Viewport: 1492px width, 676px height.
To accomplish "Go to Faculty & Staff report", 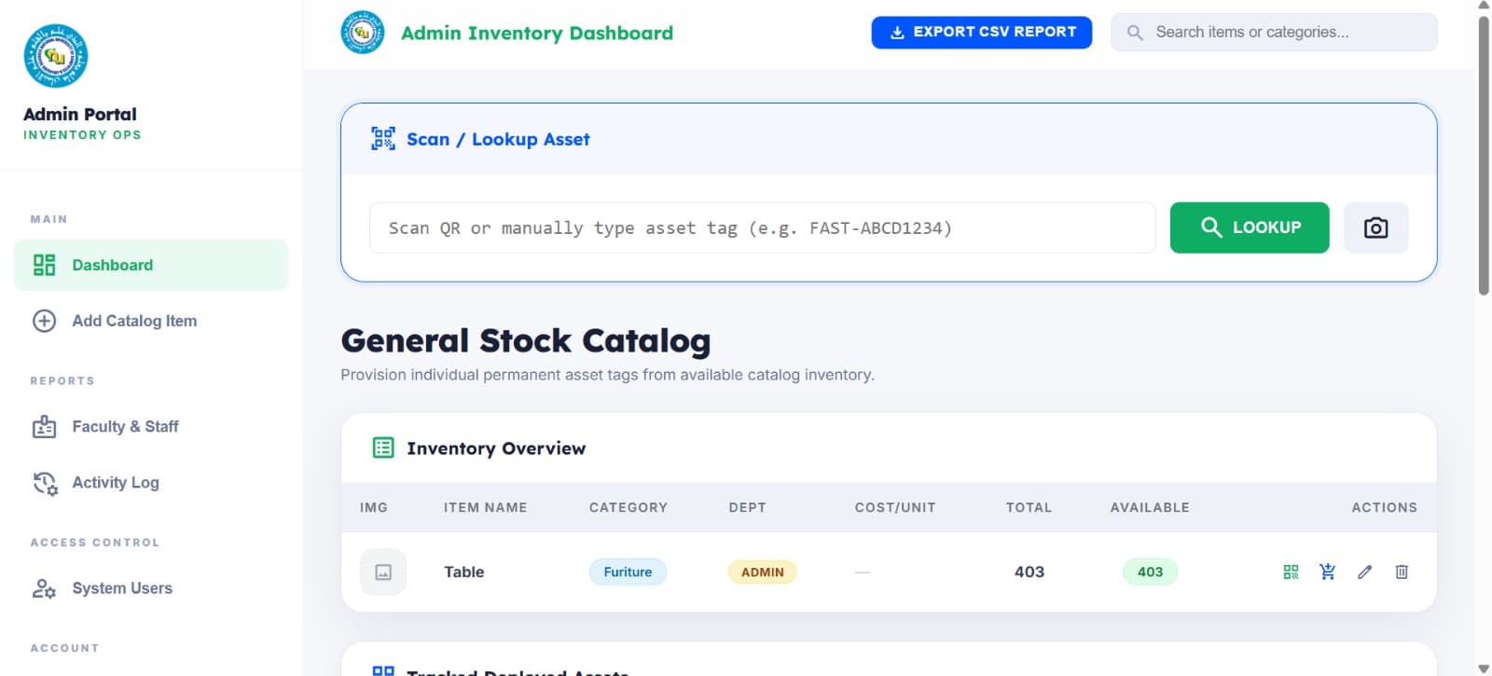I will 151,427.
